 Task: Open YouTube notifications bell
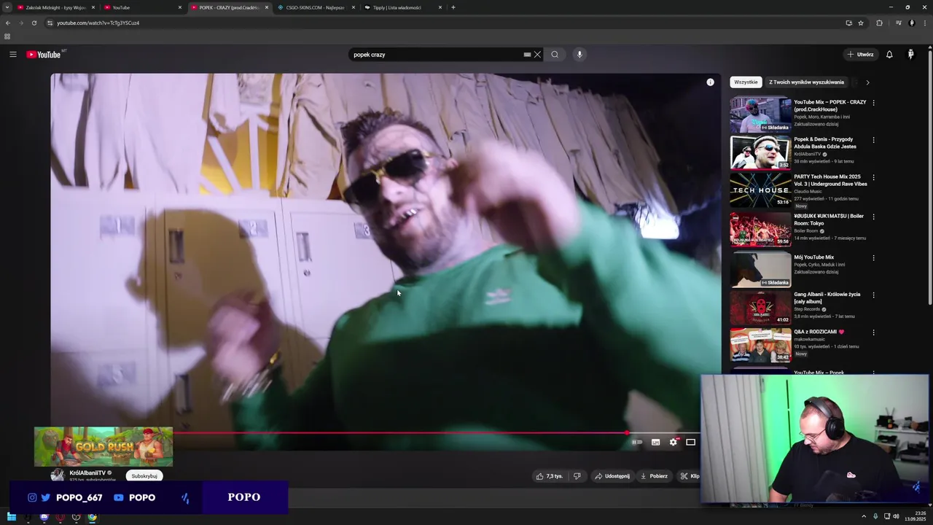pos(889,55)
